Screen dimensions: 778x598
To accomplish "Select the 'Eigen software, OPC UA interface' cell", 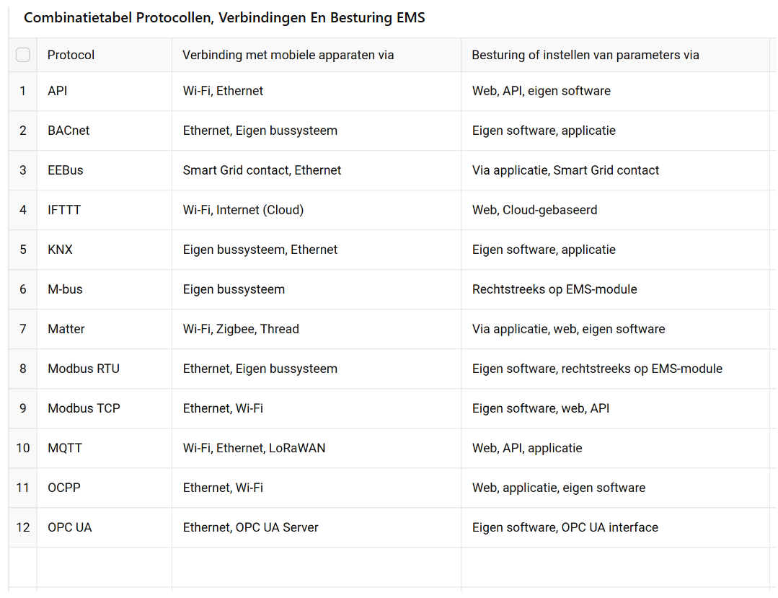I will [x=615, y=528].
